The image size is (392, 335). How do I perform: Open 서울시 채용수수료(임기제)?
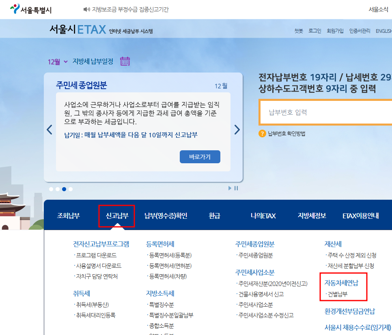click(358, 327)
